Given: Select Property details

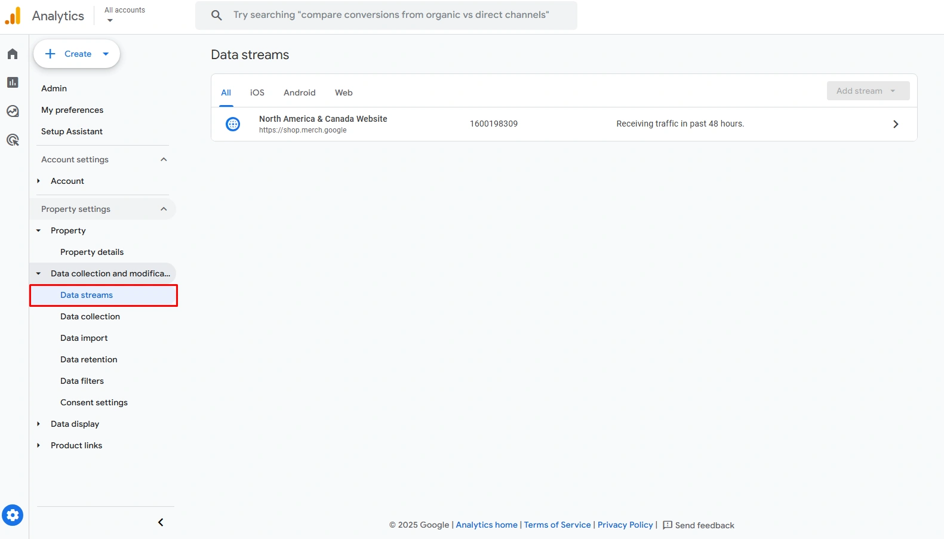Looking at the screenshot, I should (x=92, y=252).
